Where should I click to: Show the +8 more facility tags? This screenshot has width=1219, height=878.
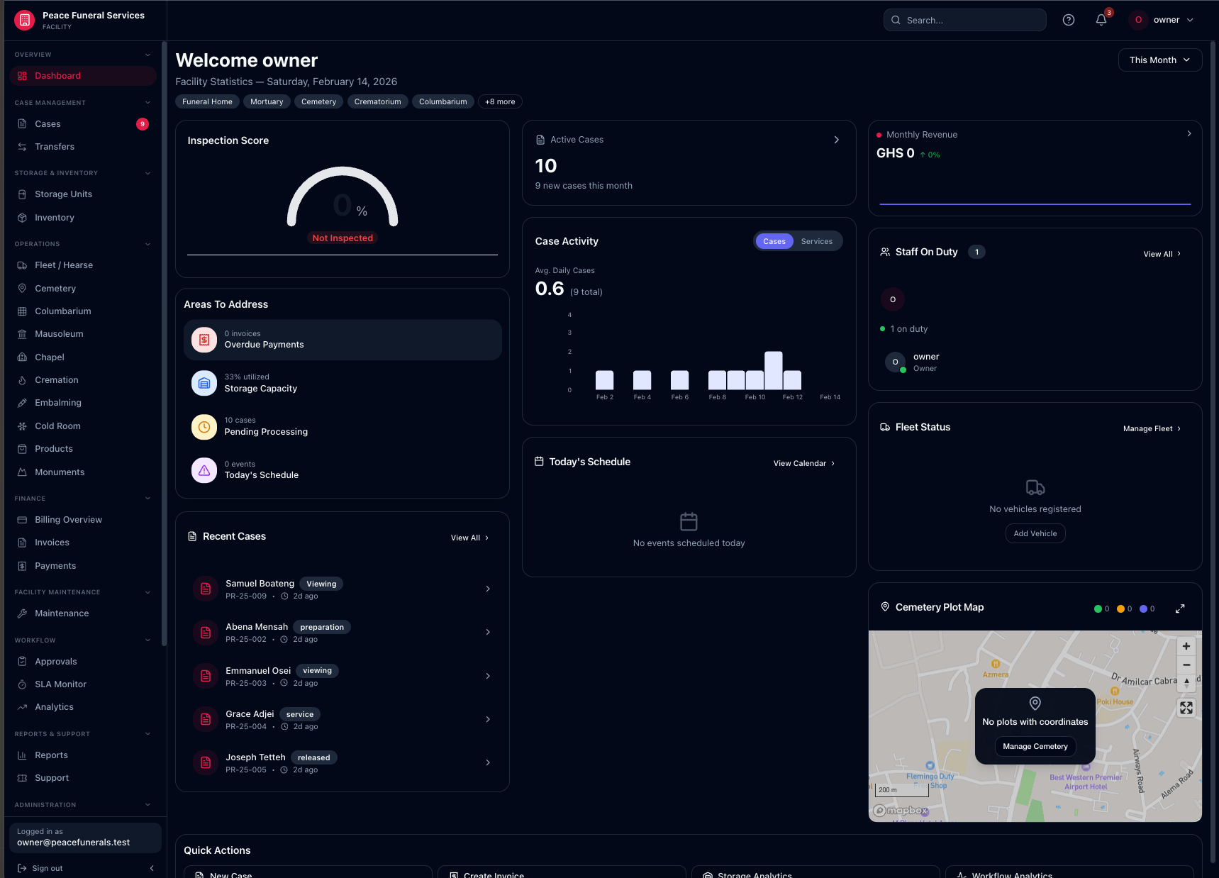pos(499,101)
